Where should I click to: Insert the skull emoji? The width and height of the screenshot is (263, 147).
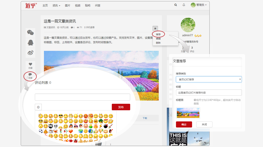pyautogui.click(x=56, y=126)
